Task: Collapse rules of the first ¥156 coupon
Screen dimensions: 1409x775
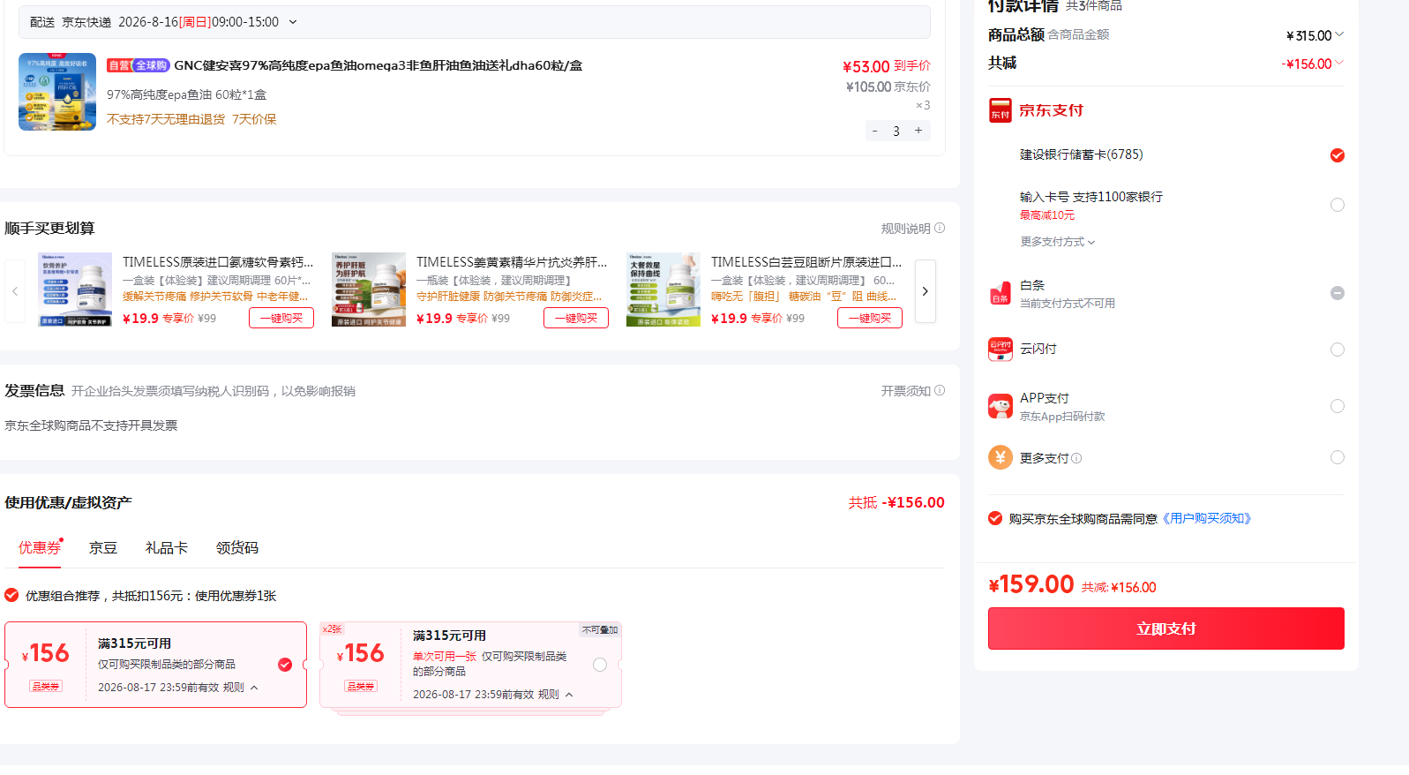Action: (254, 688)
